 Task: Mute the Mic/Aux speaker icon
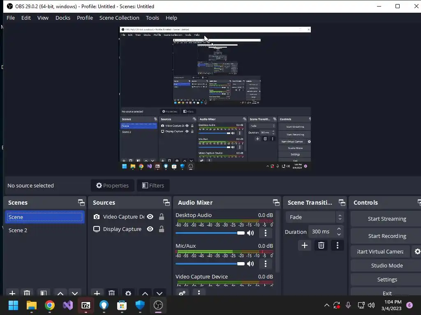pos(250,264)
